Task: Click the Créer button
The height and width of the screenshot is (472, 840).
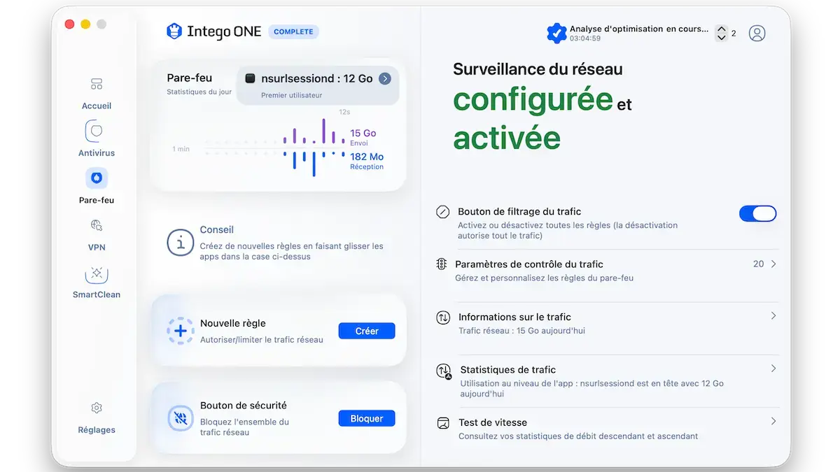Action: 367,331
